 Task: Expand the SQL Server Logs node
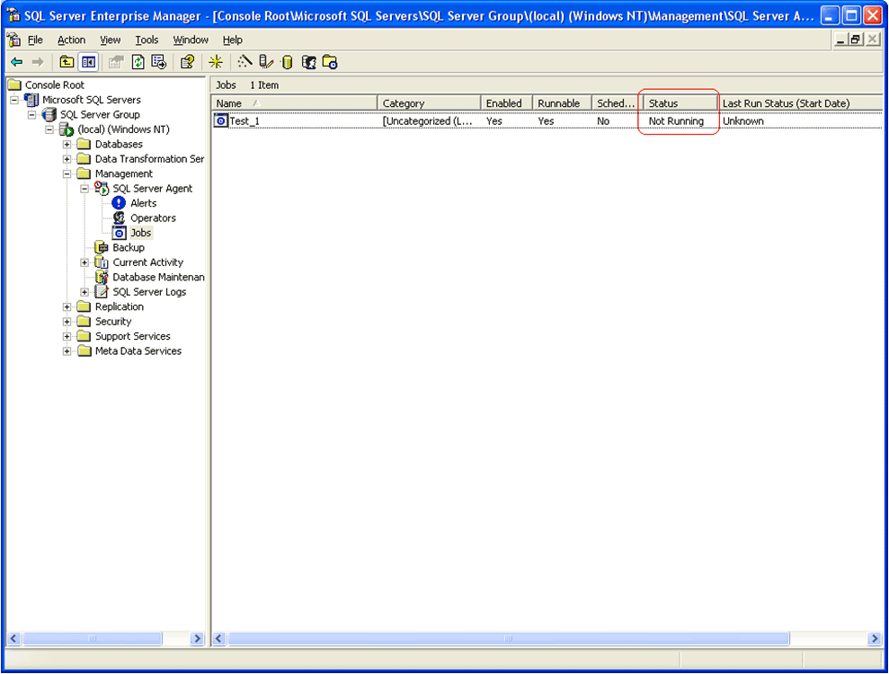84,292
